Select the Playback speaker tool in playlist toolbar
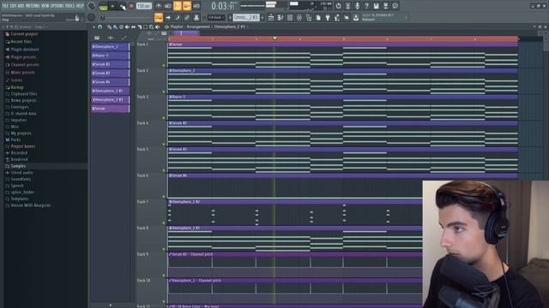 (x=157, y=27)
